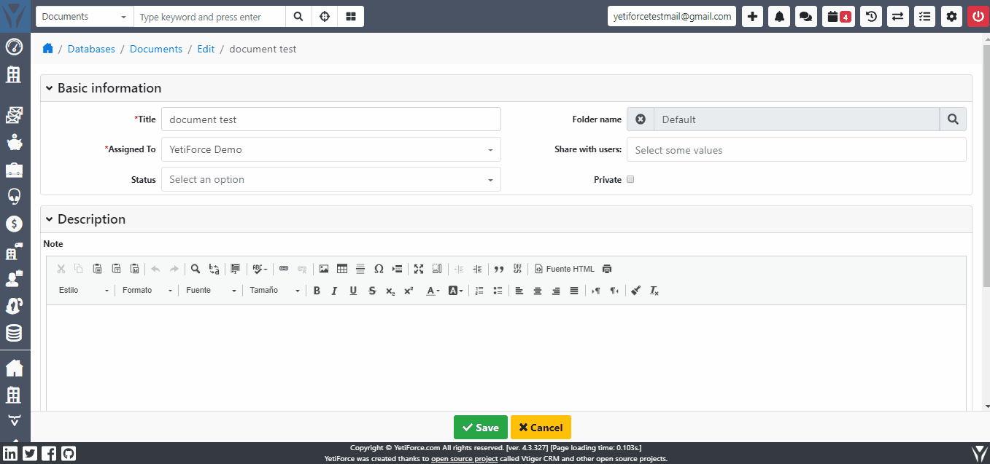
Task: Toggle Fuente HTML source mode
Action: [565, 269]
